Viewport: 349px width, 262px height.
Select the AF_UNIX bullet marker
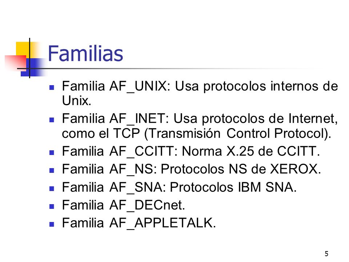[52, 87]
